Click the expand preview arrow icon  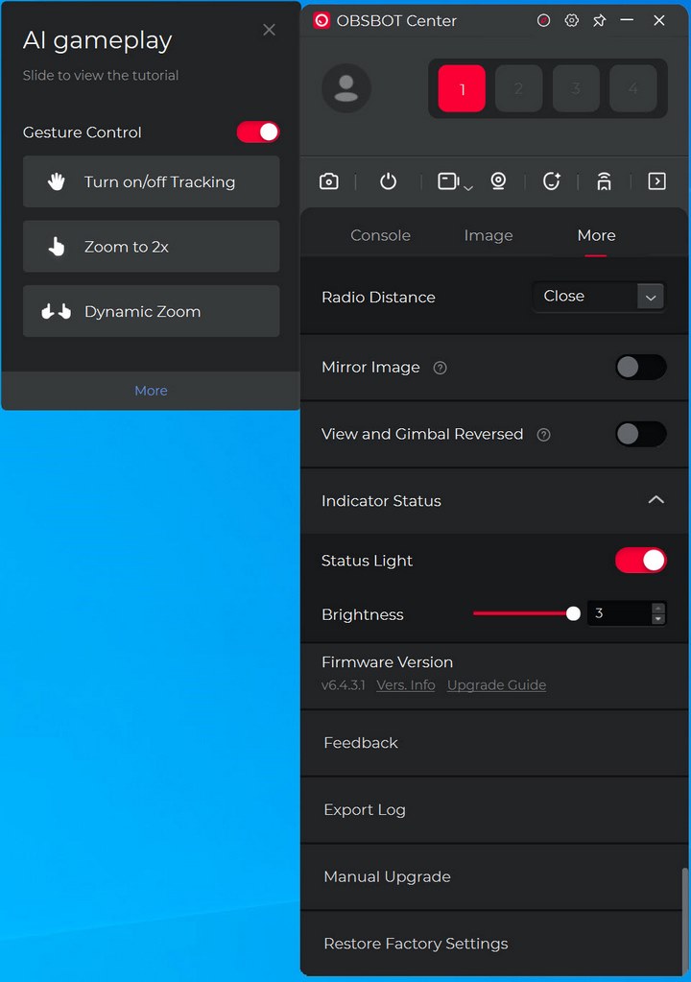point(656,181)
